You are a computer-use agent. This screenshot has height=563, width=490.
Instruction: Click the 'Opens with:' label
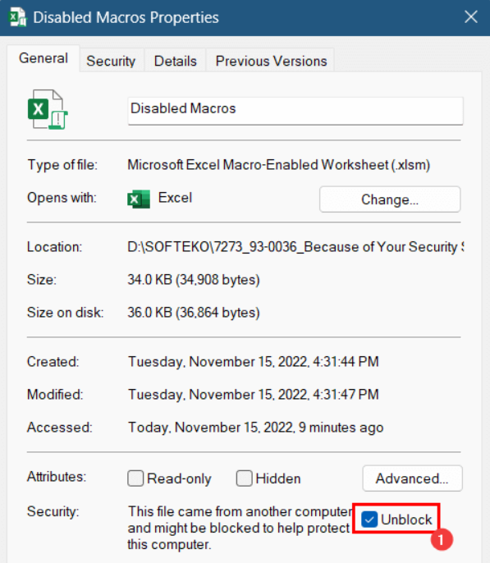pyautogui.click(x=62, y=198)
